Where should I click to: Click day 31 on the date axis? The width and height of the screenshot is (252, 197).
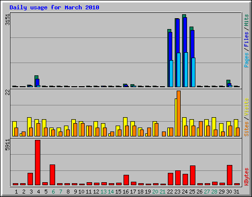(236, 192)
